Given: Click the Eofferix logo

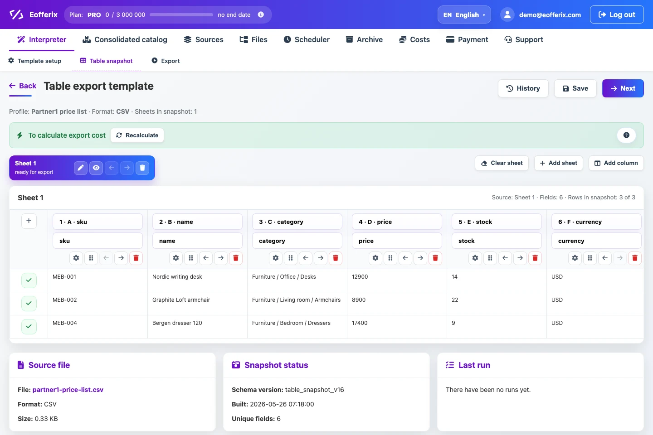Looking at the screenshot, I should coord(33,14).
